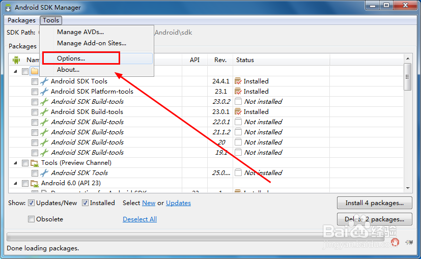The width and height of the screenshot is (421, 259).
Task: Enable the Obsolete checkbox
Action: click(32, 219)
